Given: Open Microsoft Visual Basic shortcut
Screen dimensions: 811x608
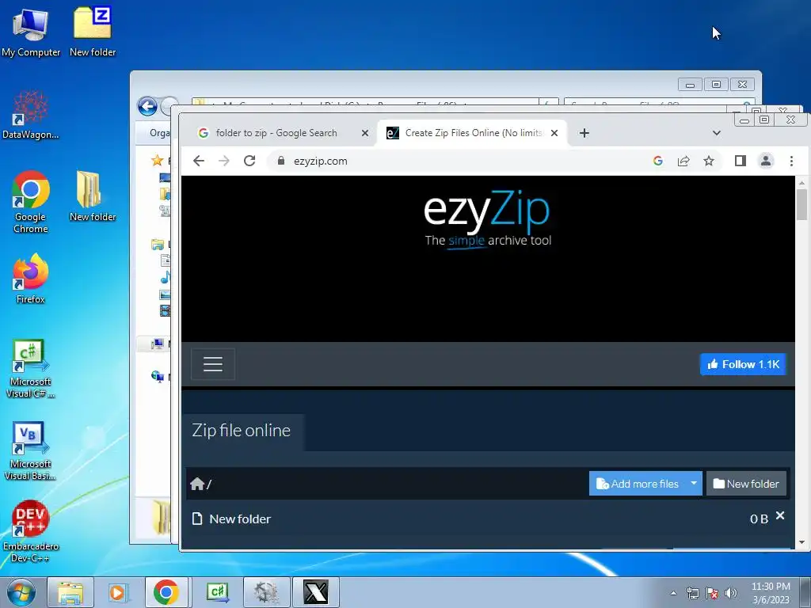Looking at the screenshot, I should (x=31, y=450).
